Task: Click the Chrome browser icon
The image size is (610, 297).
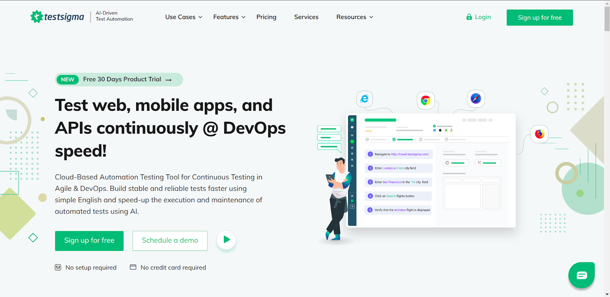Action: point(425,100)
